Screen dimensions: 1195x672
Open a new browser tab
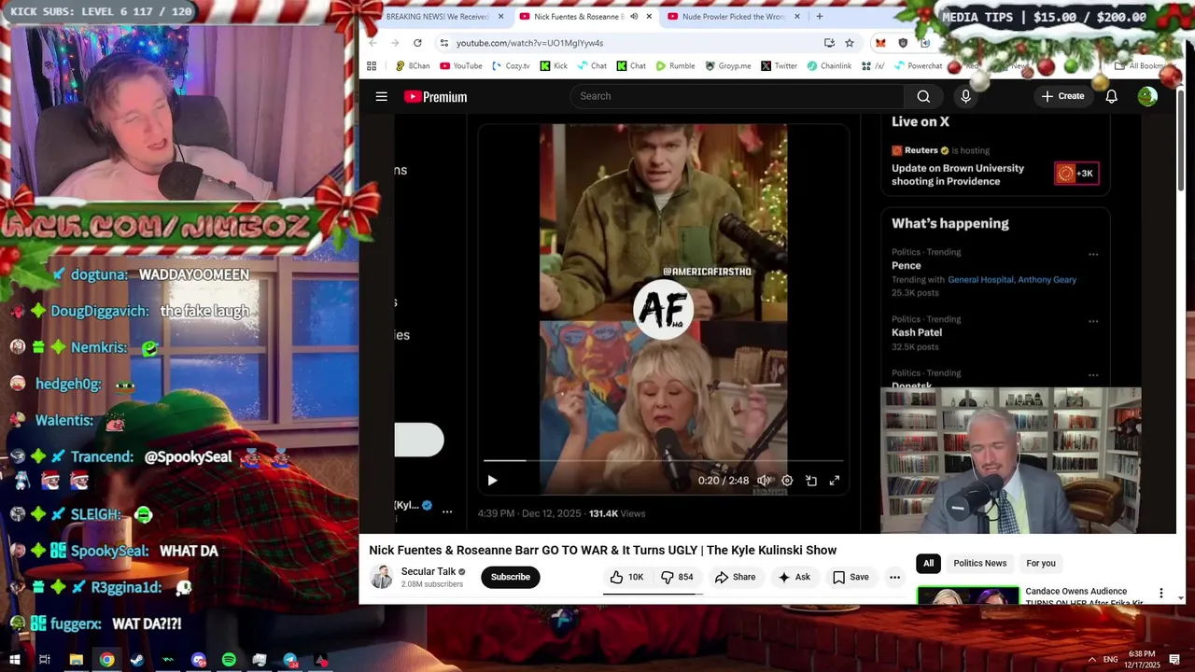[x=819, y=16]
